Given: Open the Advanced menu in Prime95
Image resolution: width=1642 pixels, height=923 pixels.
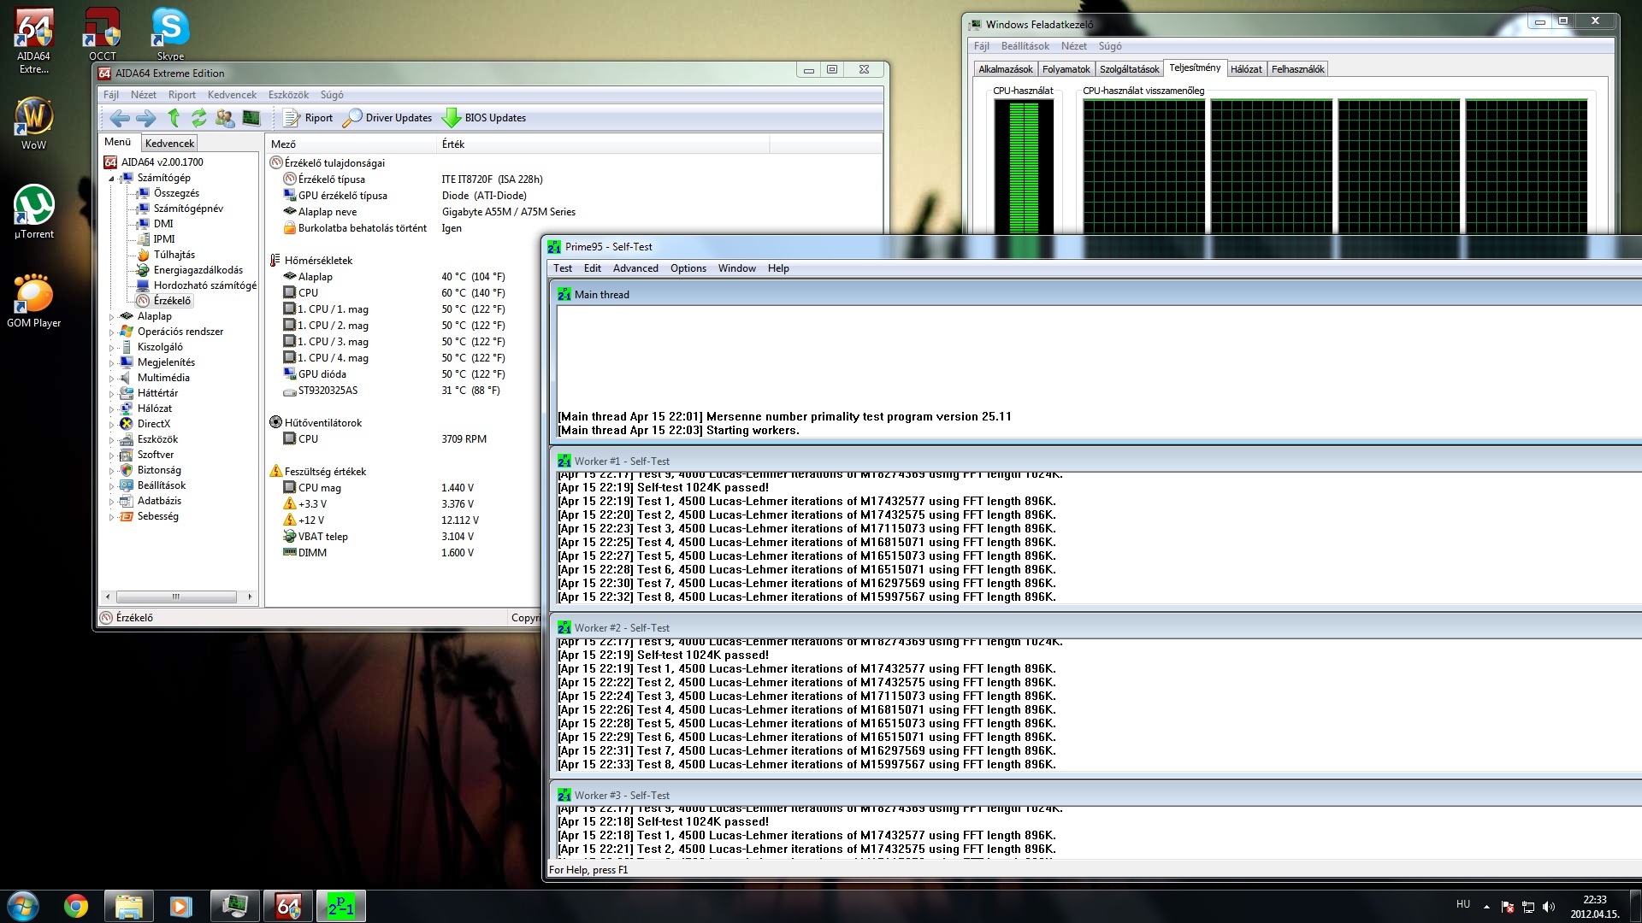Looking at the screenshot, I should click(x=635, y=268).
